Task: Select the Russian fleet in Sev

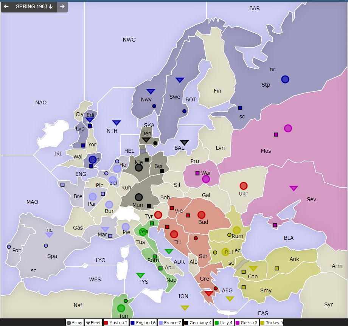Action: tap(294, 188)
